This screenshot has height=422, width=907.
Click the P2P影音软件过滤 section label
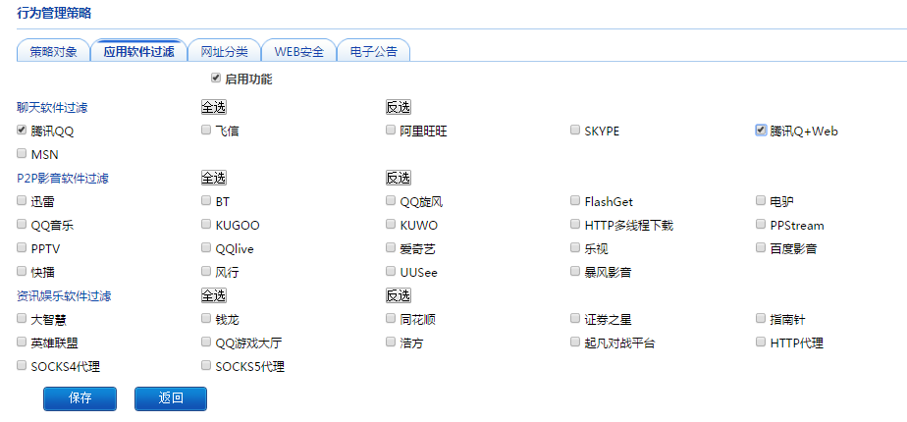63,178
